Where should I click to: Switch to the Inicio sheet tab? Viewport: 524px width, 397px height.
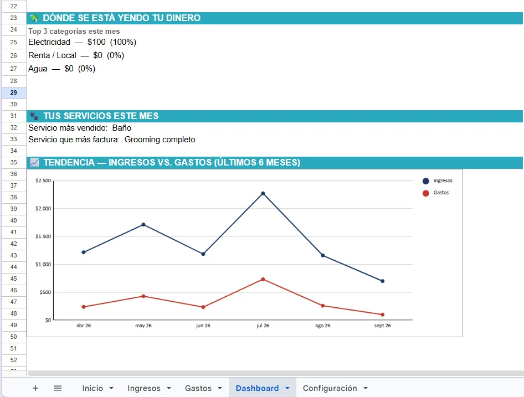93,388
